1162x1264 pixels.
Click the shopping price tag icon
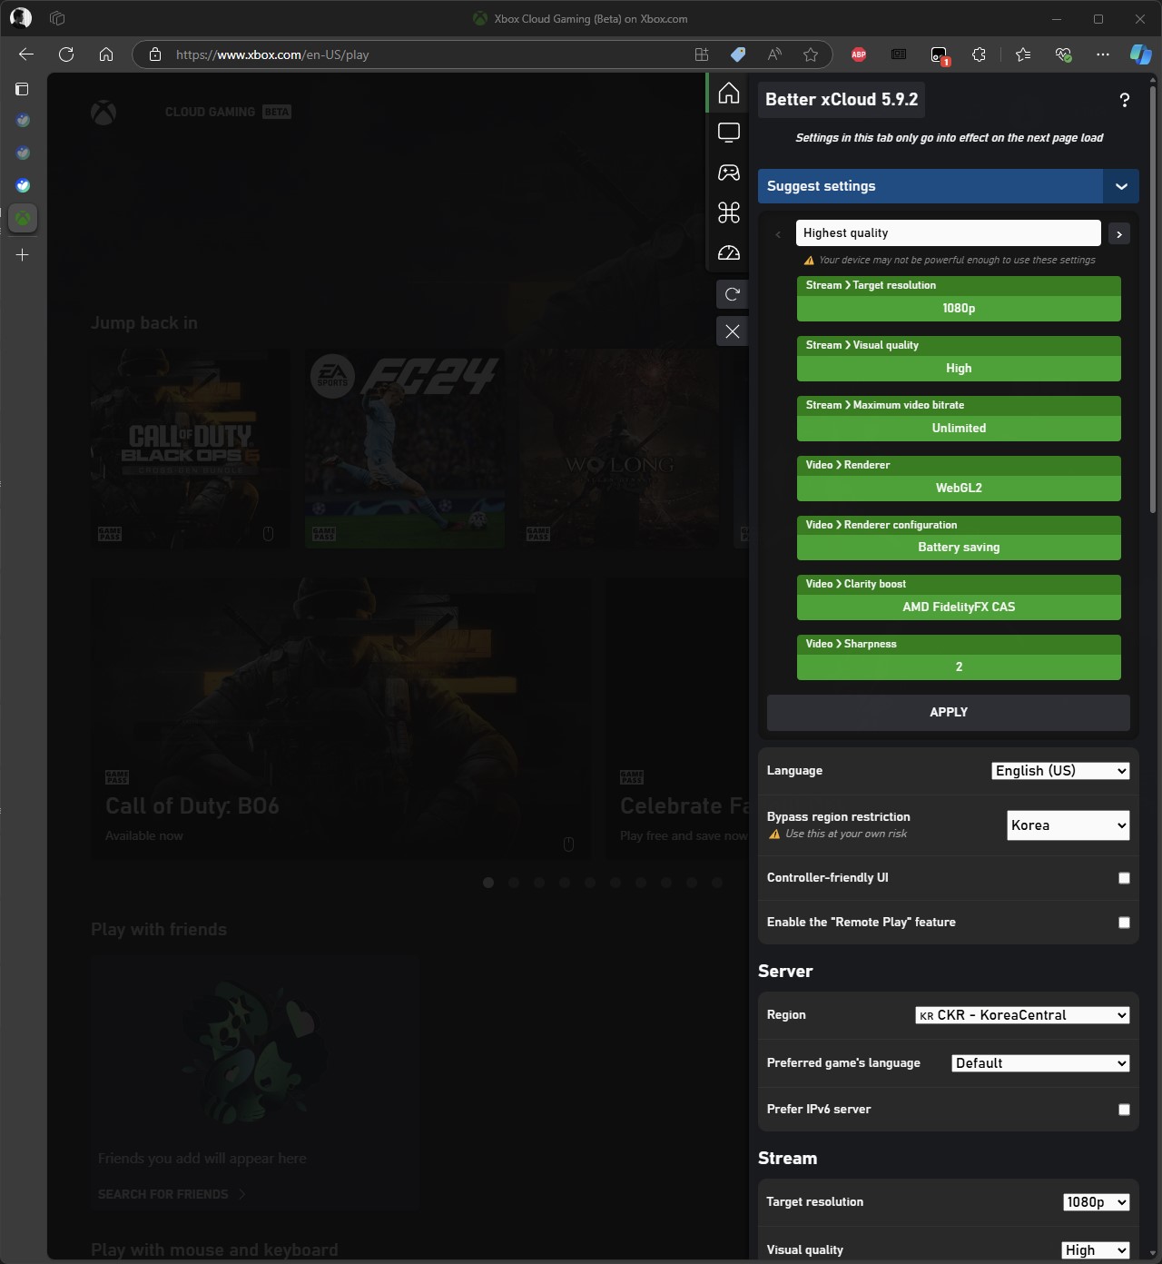click(x=738, y=54)
